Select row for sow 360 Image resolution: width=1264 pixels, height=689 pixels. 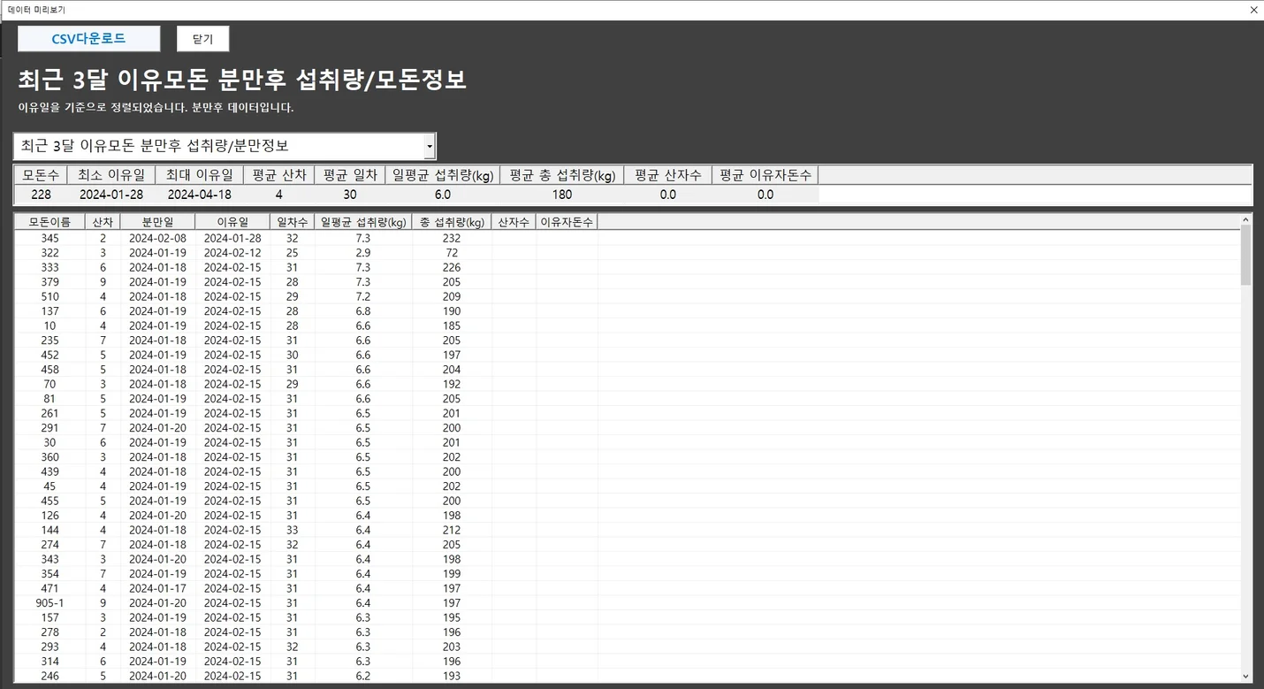pyautogui.click(x=627, y=457)
